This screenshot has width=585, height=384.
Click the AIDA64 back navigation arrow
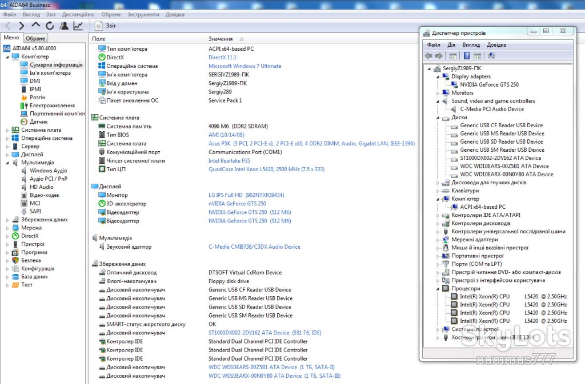tap(8, 26)
